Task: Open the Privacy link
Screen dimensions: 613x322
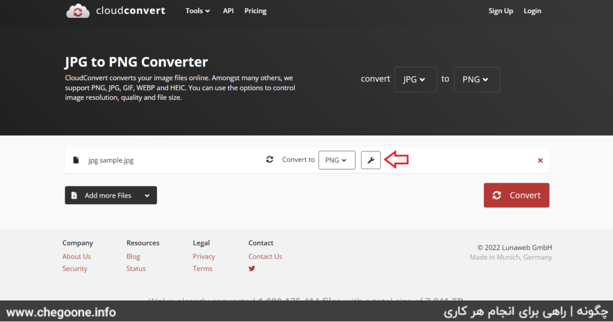Action: coord(204,256)
